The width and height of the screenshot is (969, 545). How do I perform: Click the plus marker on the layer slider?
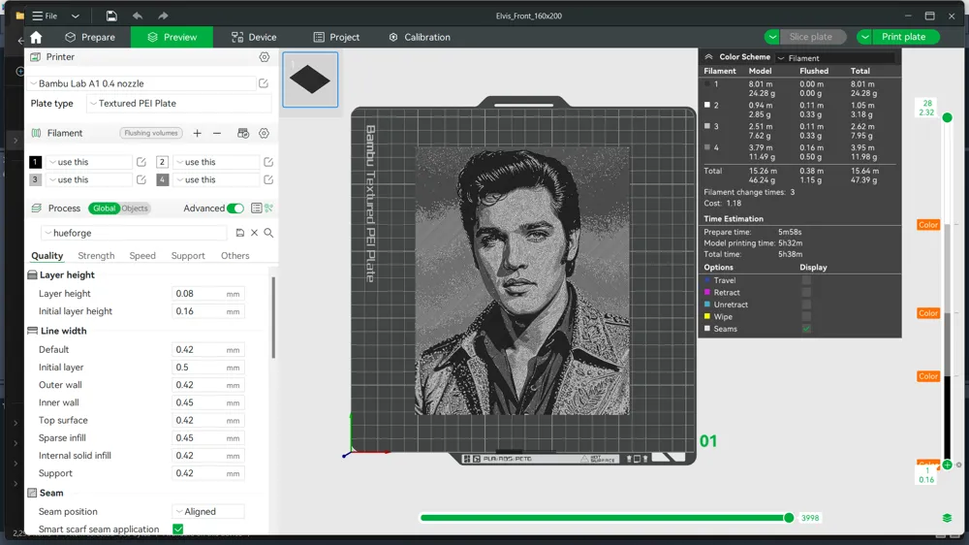(947, 465)
